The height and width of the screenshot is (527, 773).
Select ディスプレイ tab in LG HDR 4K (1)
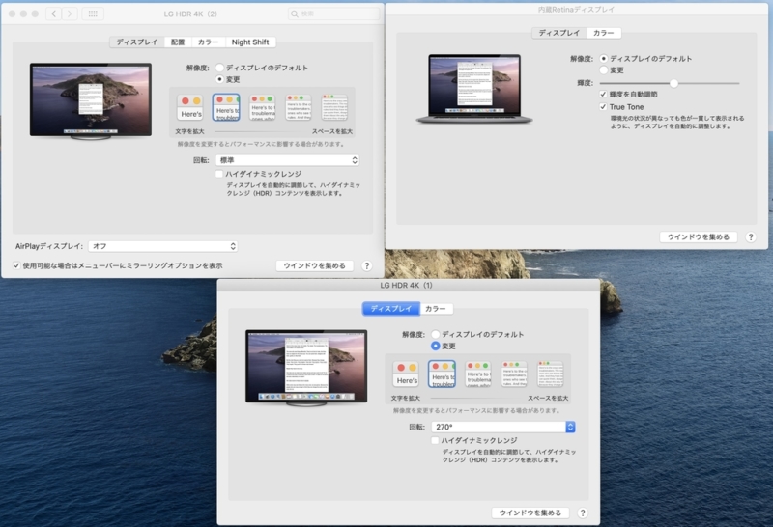click(391, 309)
